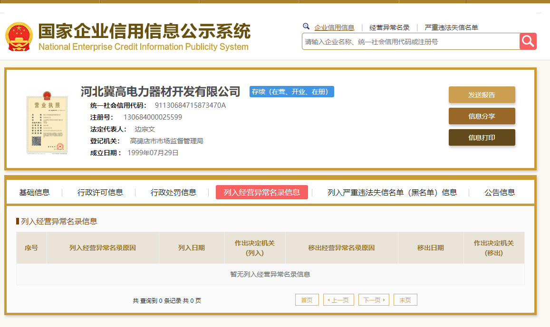
Task: Select the 经营异常名录 search category
Action: pos(389,28)
